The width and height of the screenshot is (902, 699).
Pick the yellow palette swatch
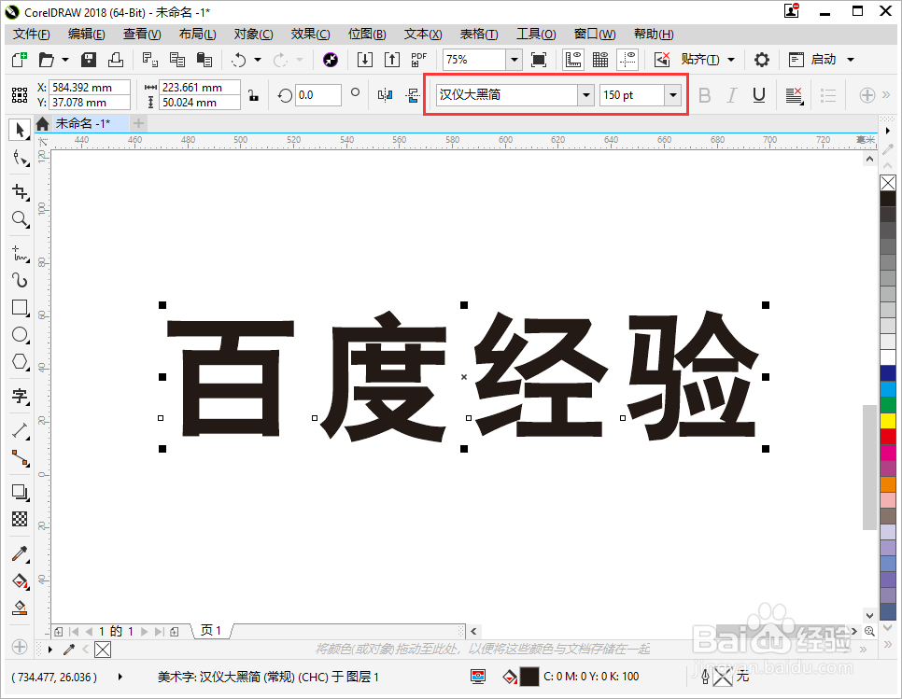(x=888, y=421)
